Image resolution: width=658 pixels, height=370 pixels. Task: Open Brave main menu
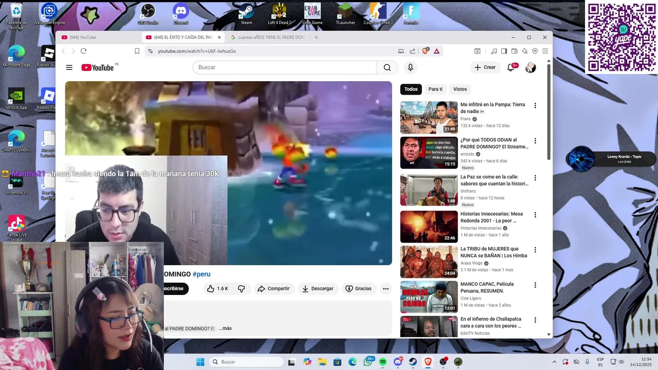click(x=545, y=51)
